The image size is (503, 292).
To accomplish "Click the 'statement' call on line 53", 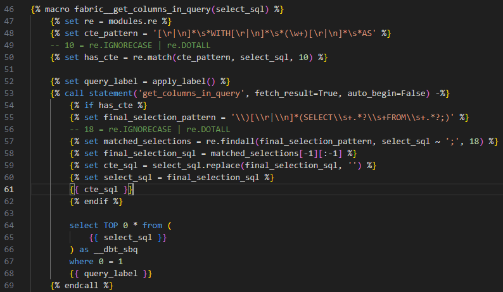I will [x=111, y=94].
